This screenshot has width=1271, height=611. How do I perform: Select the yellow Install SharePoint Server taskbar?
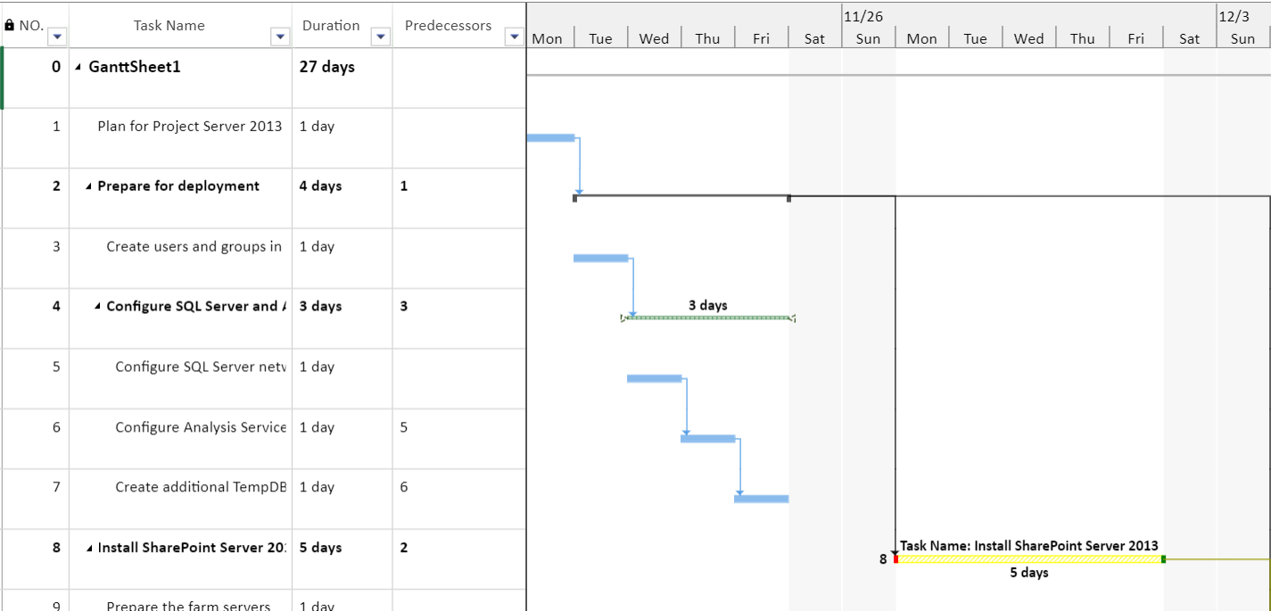pos(1029,559)
